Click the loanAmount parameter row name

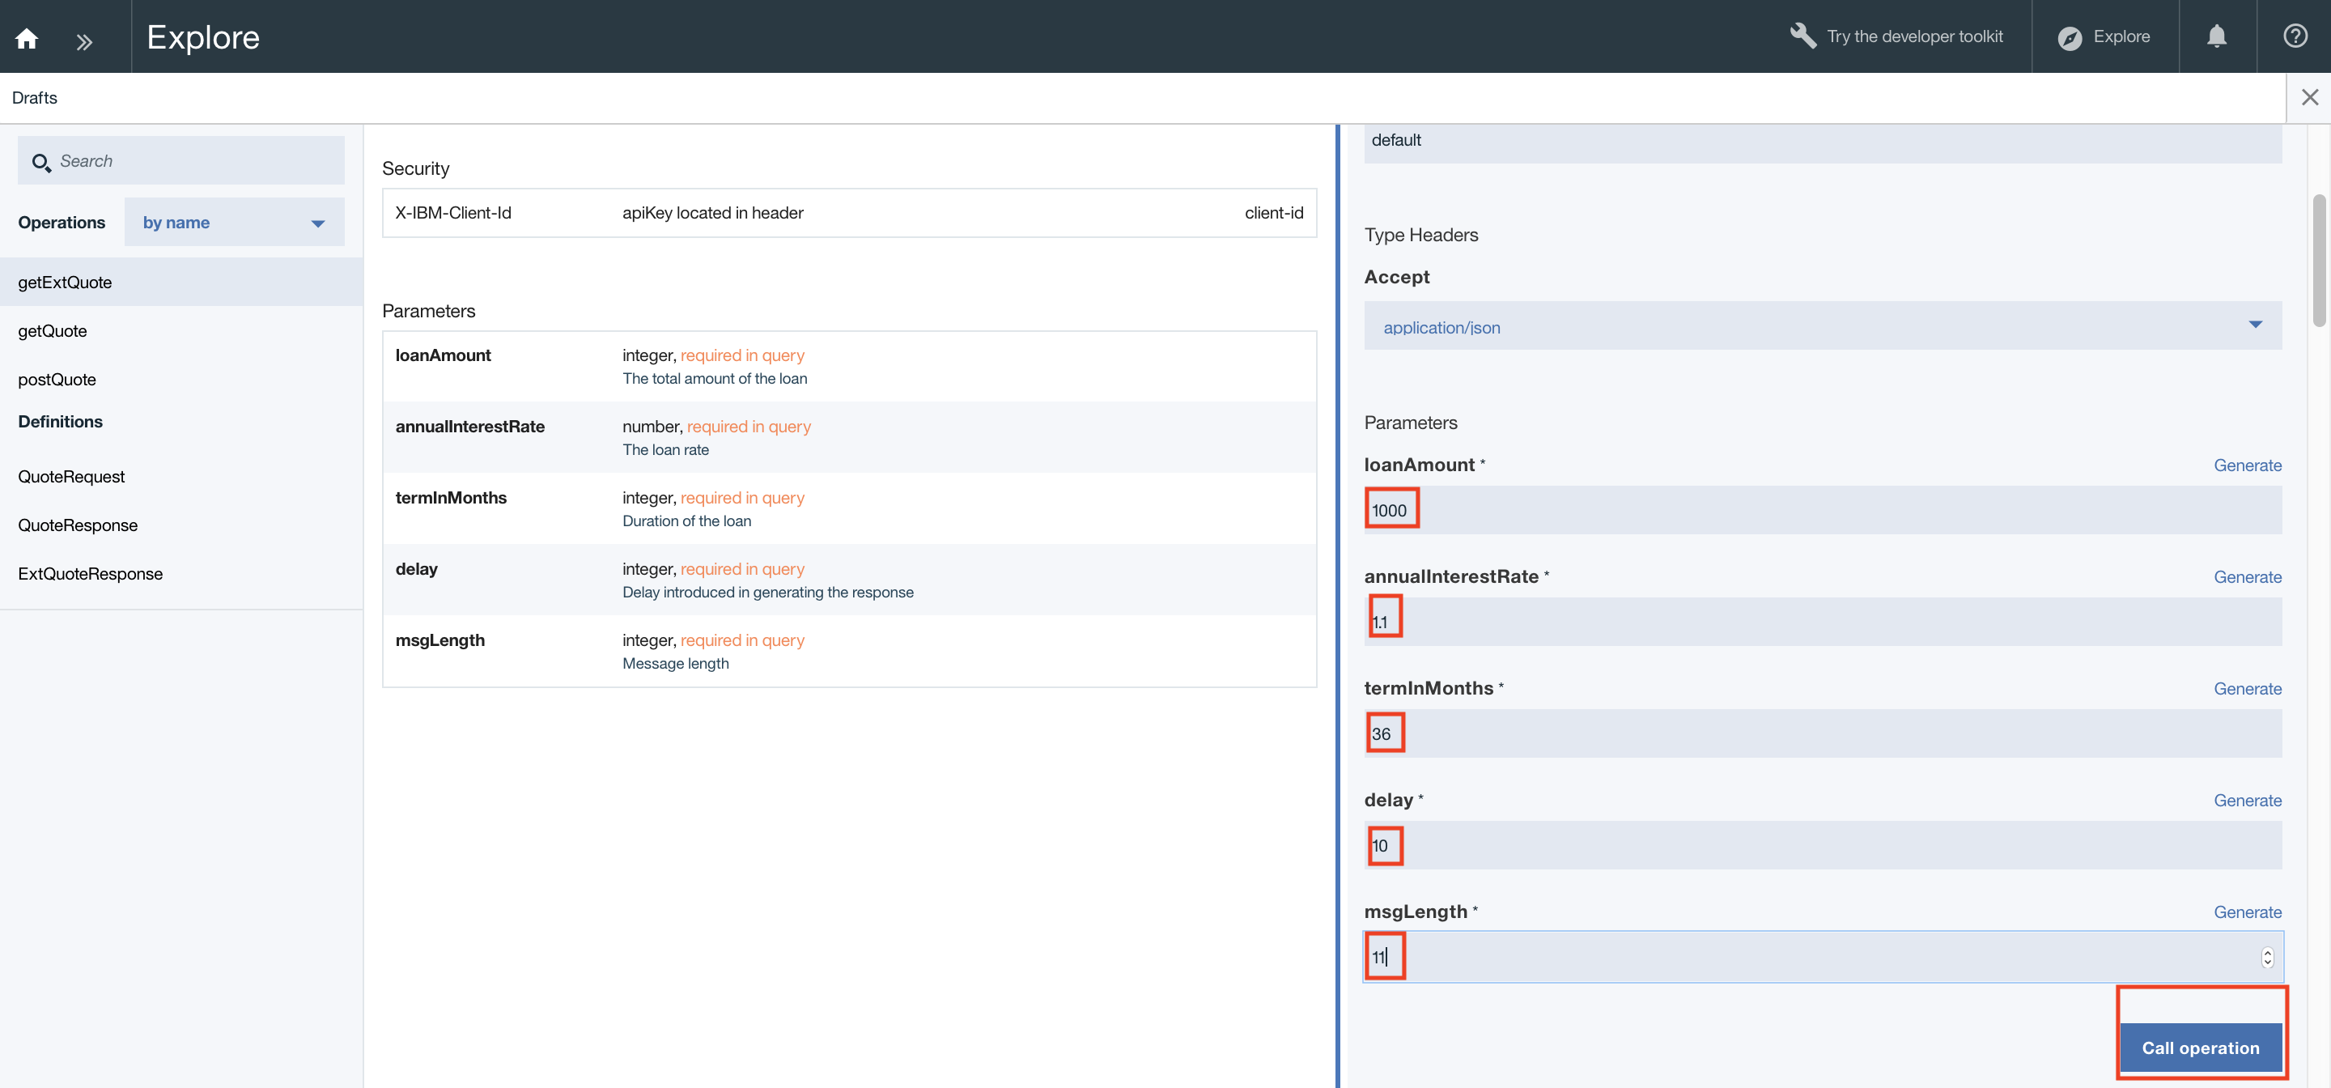click(x=443, y=355)
